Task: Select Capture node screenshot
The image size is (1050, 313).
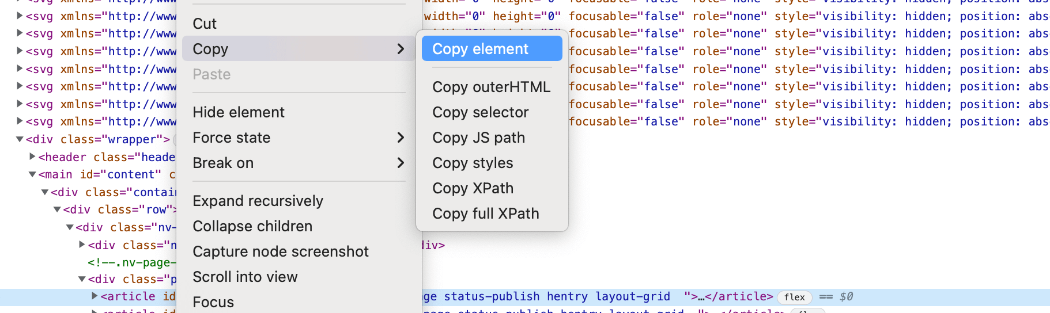Action: pos(281,251)
